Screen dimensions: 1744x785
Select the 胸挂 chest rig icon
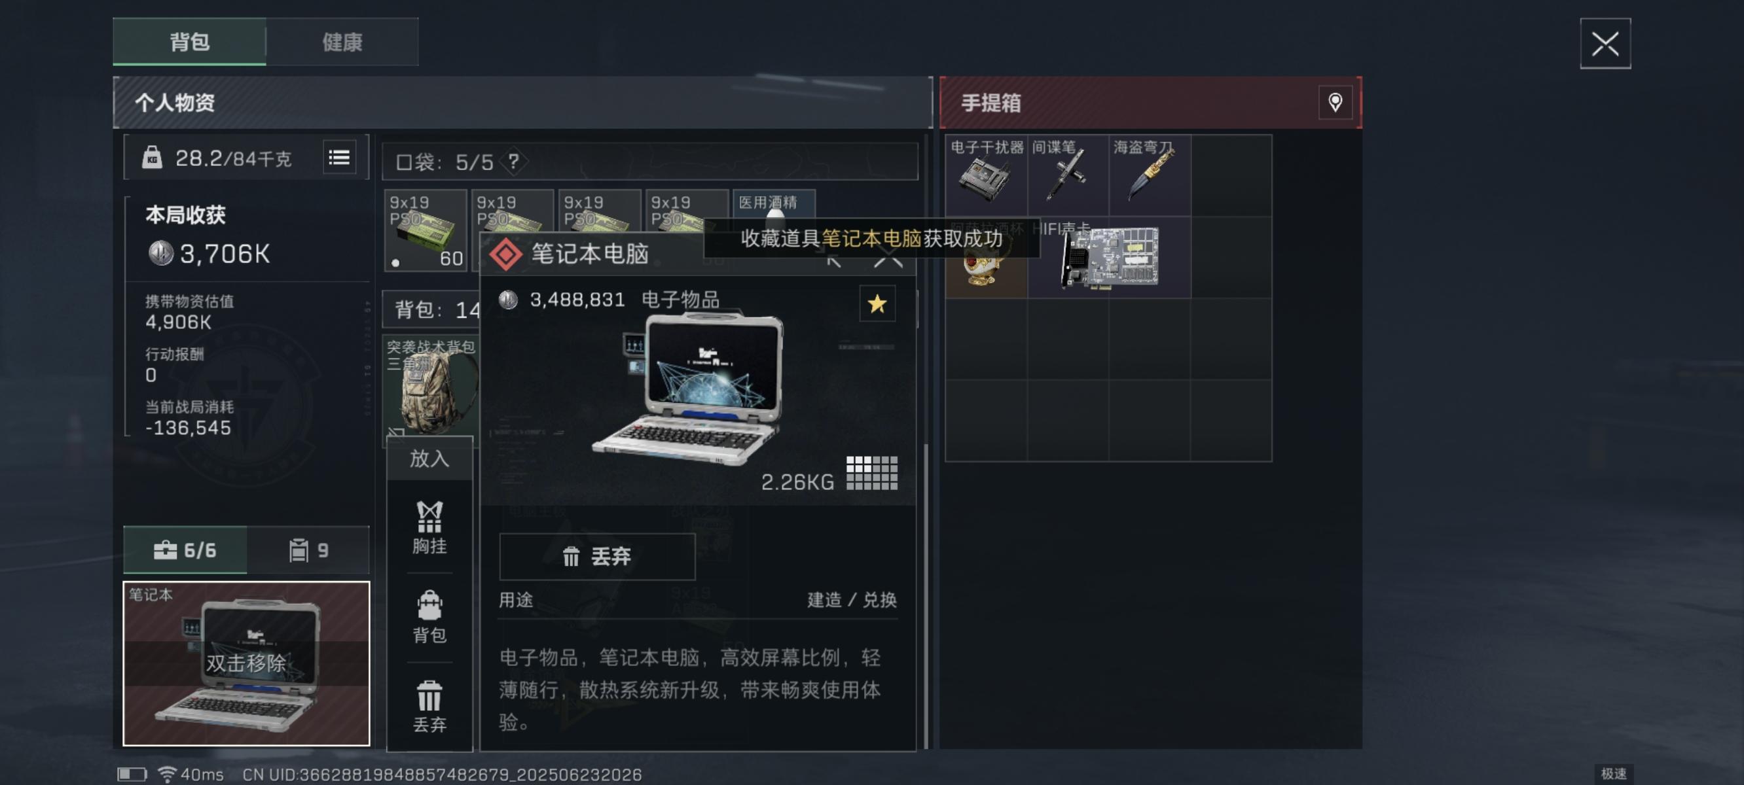[x=429, y=528]
